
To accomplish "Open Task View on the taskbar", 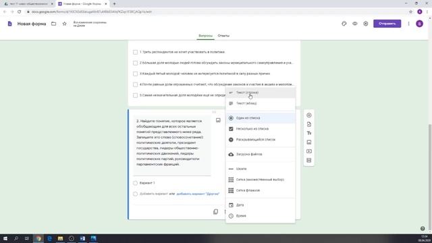I will point(27,238).
